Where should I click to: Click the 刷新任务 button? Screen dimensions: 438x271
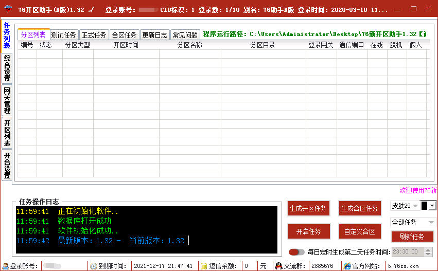point(412,237)
